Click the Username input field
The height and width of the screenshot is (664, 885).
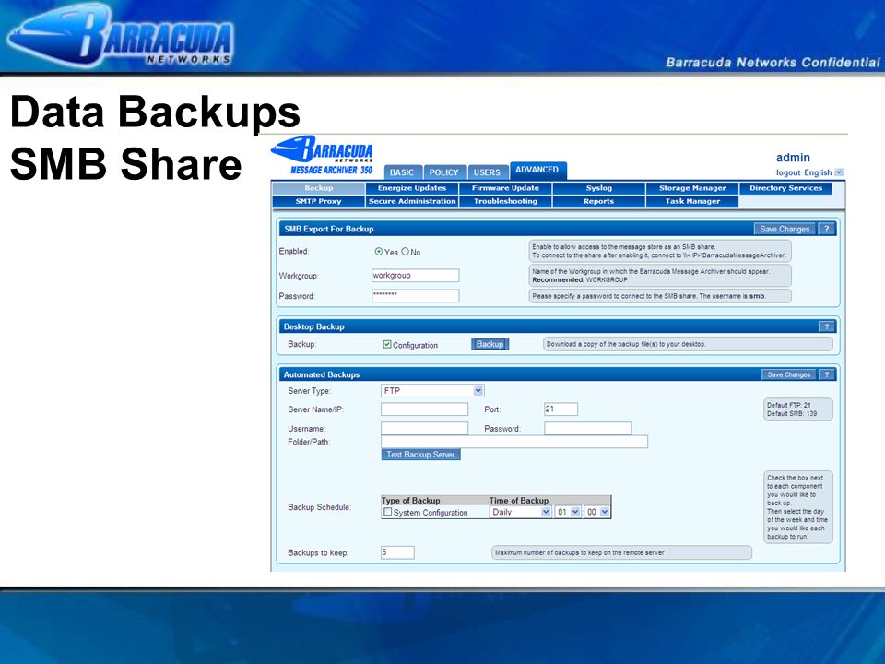[x=424, y=429]
